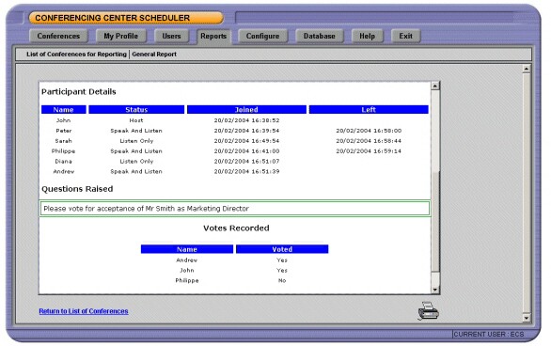The width and height of the screenshot is (551, 346).
Task: Open the Help tab
Action: (367, 36)
